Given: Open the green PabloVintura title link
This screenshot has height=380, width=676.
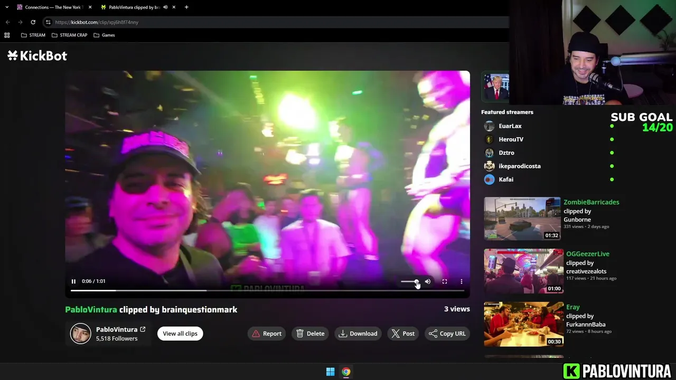Looking at the screenshot, I should pyautogui.click(x=91, y=310).
